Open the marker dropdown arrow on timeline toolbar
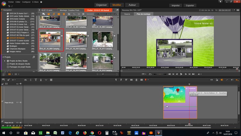This screenshot has height=136, width=241. tap(148, 80)
